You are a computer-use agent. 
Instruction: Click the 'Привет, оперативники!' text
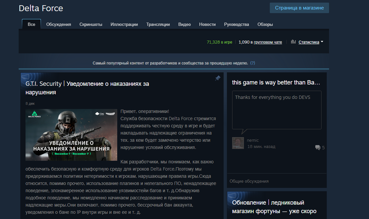click(x=145, y=111)
